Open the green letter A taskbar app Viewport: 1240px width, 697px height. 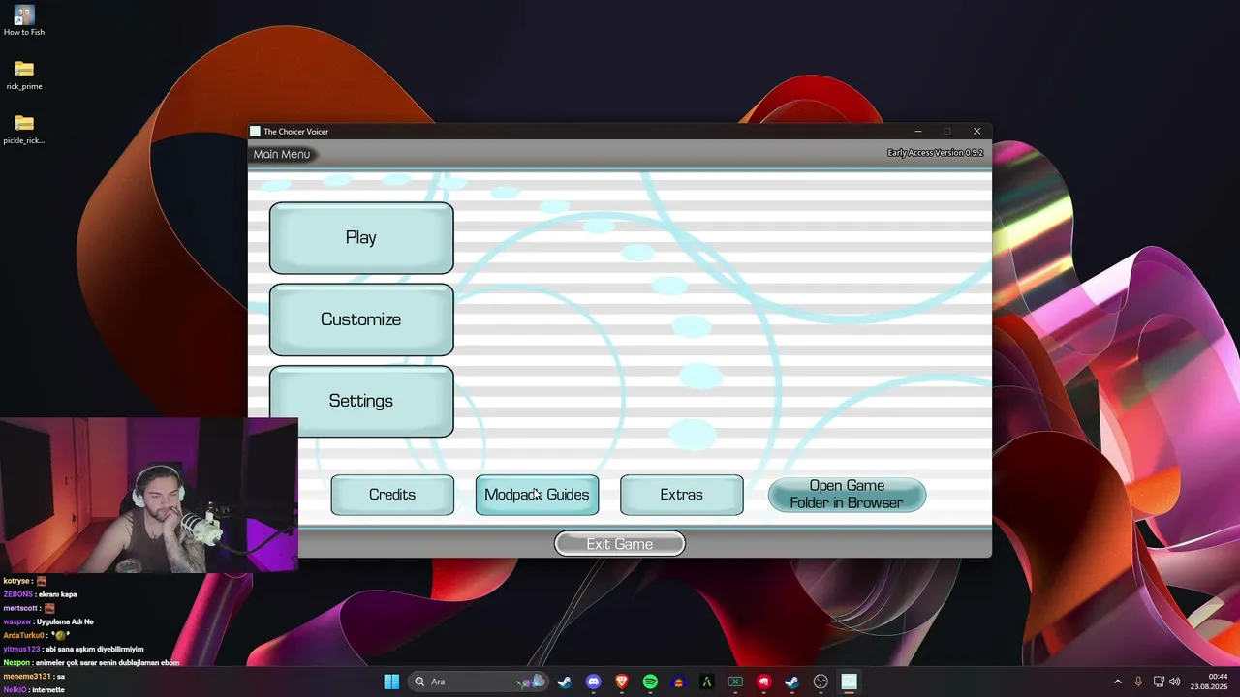coord(707,682)
